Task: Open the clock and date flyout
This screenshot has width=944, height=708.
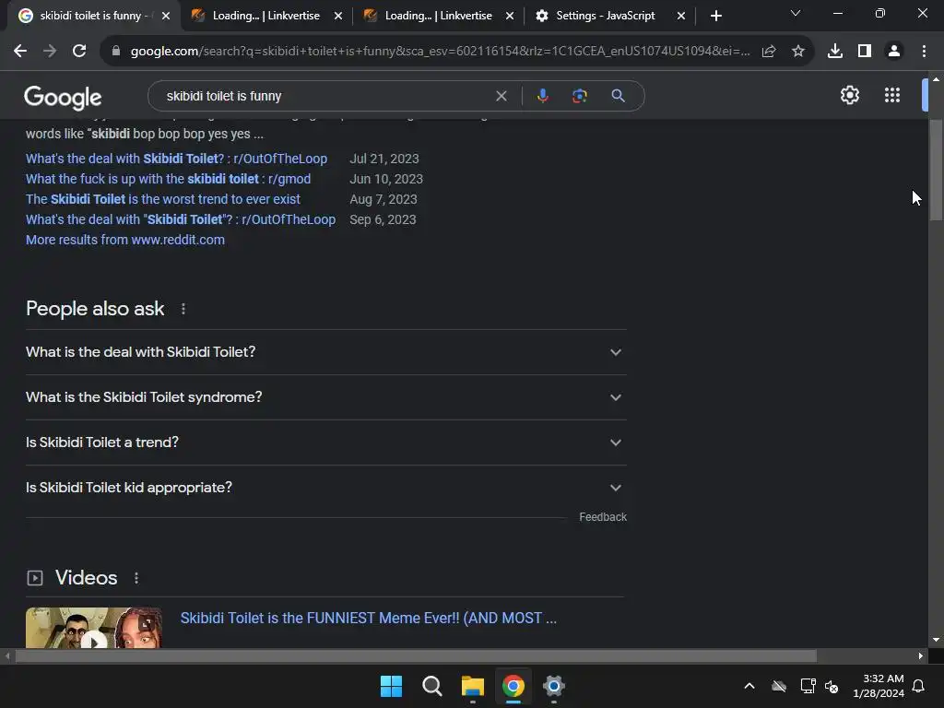Action: pos(879,686)
